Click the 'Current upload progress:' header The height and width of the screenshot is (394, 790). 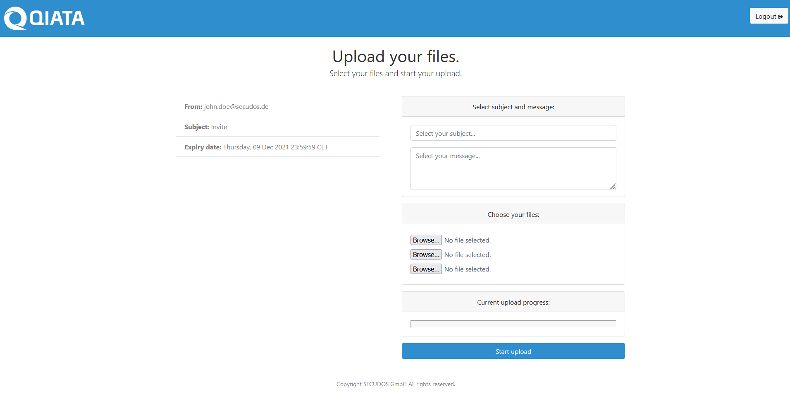click(x=513, y=302)
